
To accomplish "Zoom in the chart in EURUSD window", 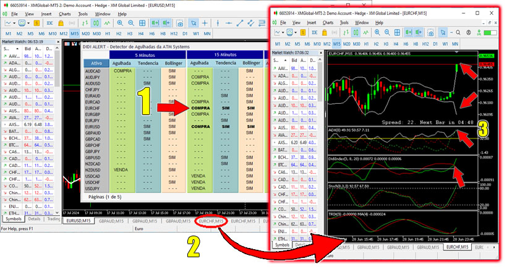I will tap(120, 23).
